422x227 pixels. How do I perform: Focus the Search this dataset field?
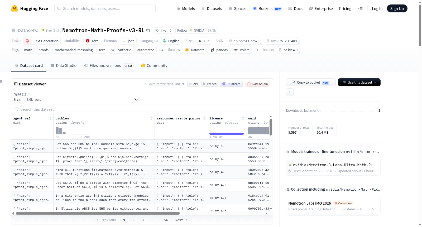click(x=142, y=109)
